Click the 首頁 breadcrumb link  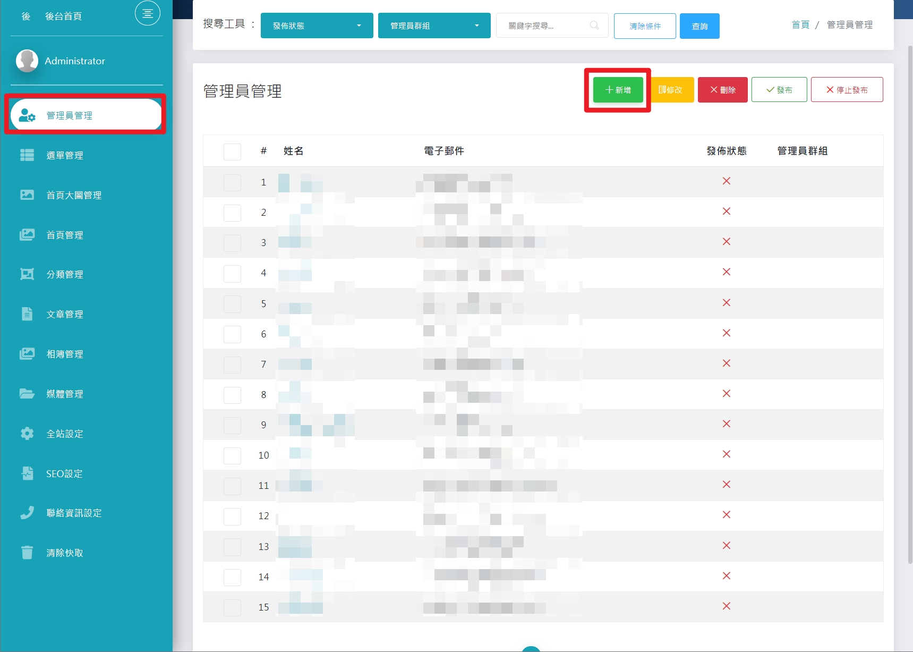click(800, 25)
